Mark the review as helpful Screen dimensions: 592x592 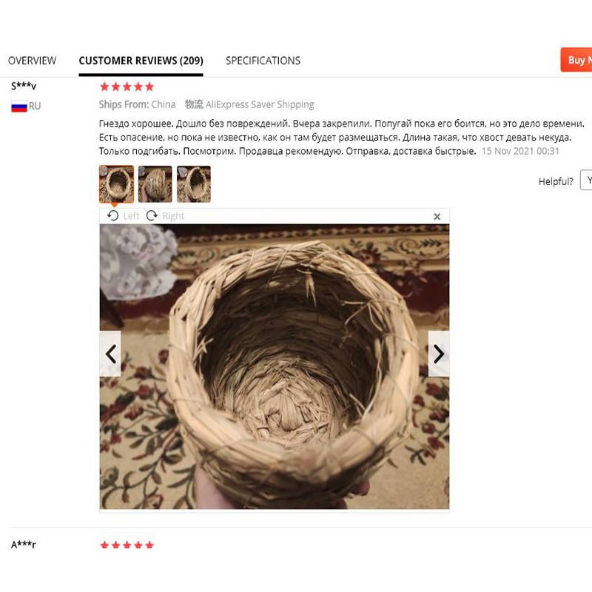(x=586, y=181)
